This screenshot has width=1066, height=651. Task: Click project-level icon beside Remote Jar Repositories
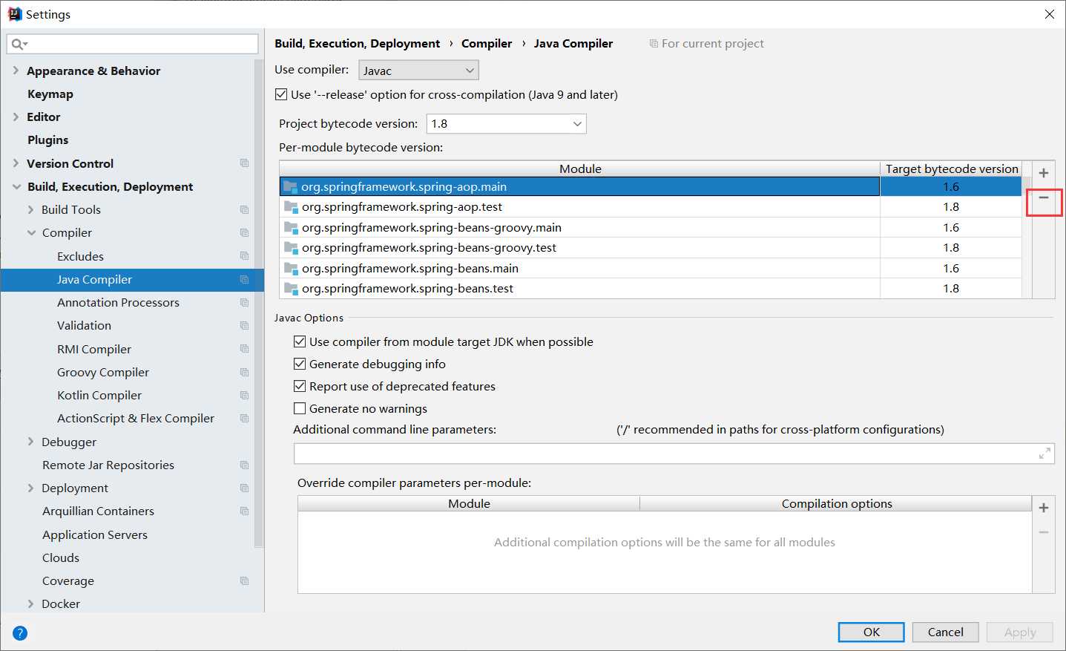coord(244,465)
